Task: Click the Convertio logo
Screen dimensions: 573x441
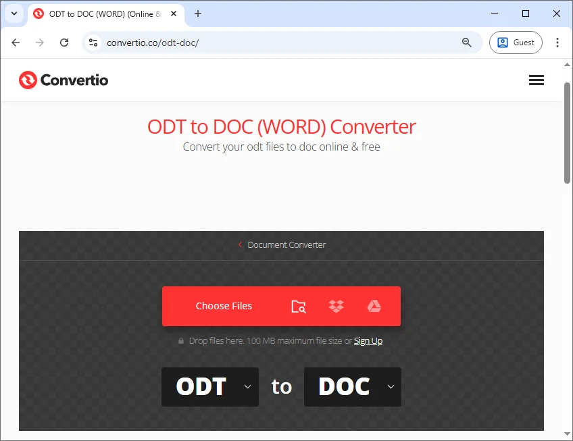Action: 63,80
